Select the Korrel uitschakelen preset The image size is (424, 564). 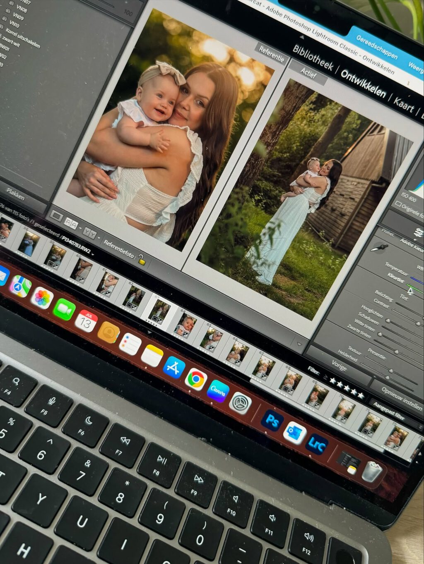tap(23, 38)
